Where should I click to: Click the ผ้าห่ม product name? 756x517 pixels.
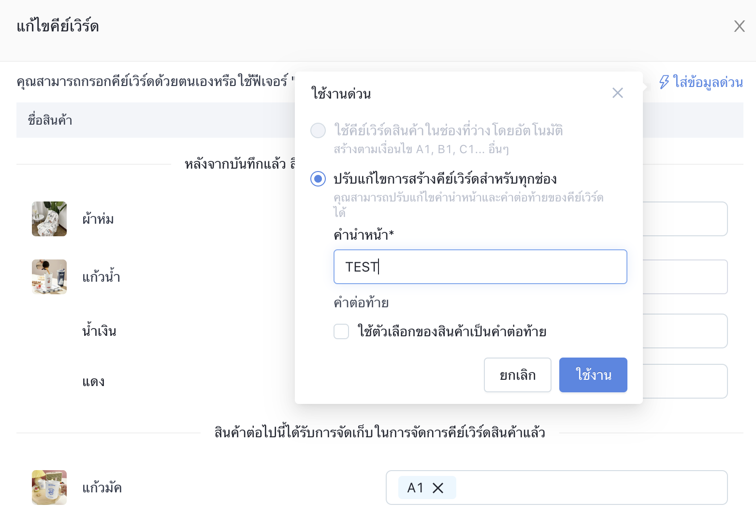pos(98,219)
